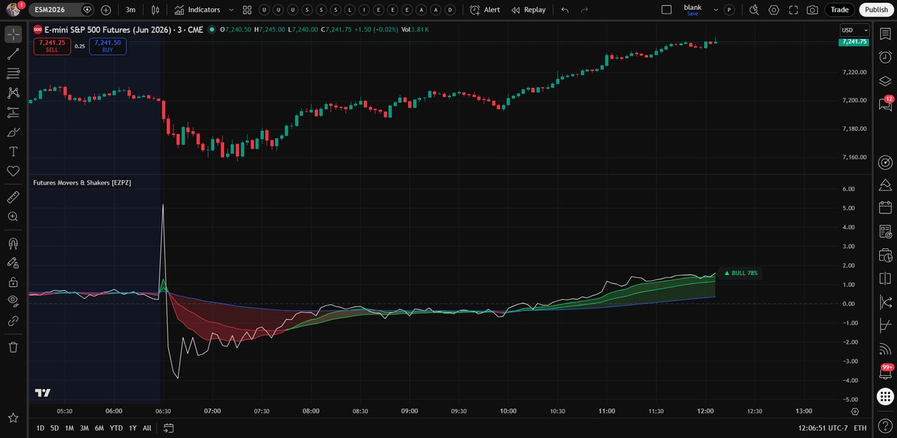The image size is (897, 438).
Task: Select the trend line drawing tool
Action: [x=13, y=54]
